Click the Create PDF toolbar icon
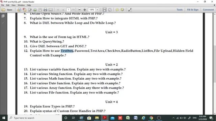 25,10
